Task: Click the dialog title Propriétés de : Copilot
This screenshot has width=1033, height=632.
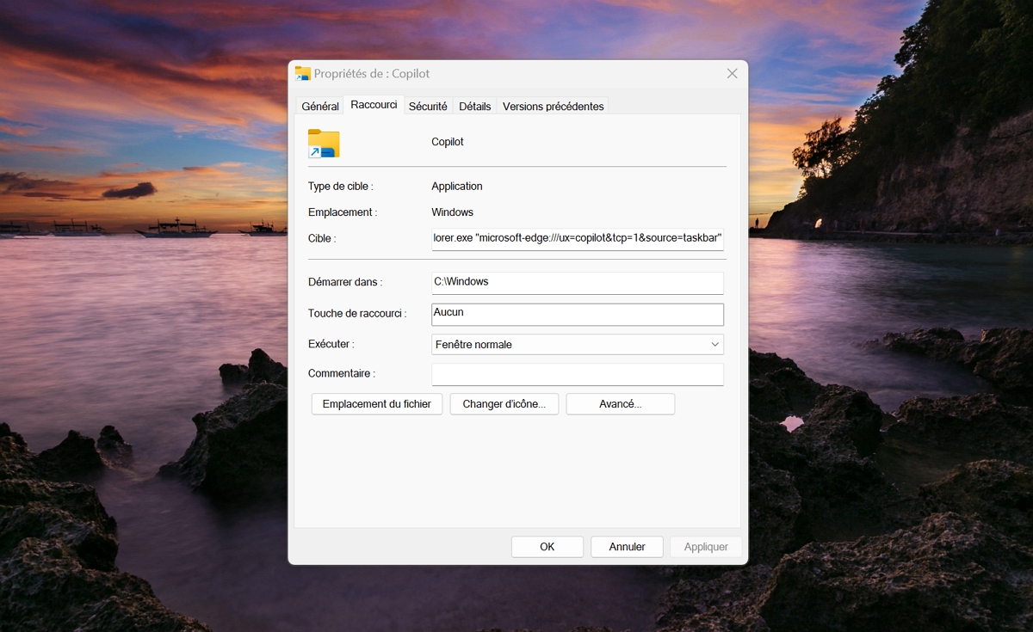Action: tap(372, 74)
